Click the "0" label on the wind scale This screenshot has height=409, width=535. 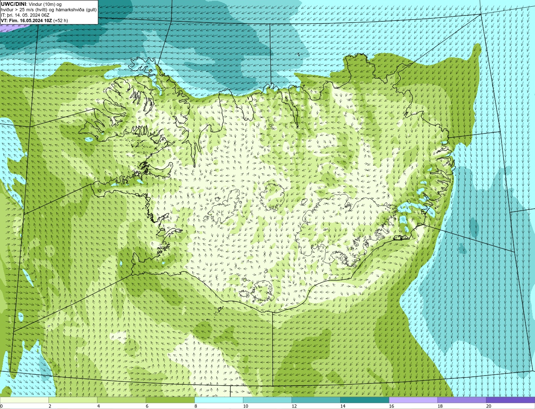[x=1, y=406]
